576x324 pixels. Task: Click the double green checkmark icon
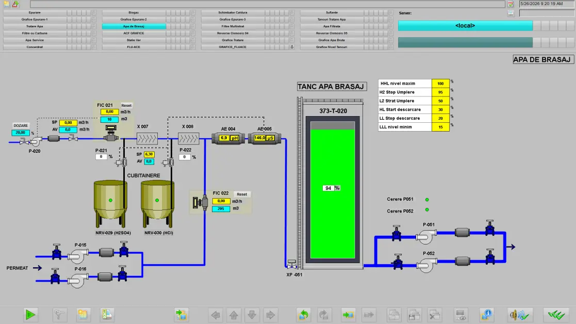tap(556, 315)
